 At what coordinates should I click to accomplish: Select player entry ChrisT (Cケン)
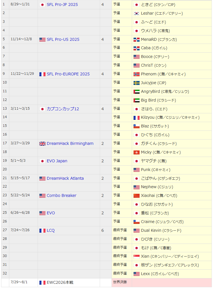pyautogui.click(x=153, y=65)
